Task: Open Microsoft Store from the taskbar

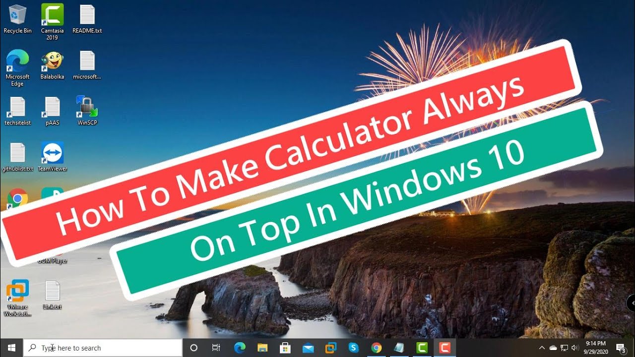Action: coord(285,348)
